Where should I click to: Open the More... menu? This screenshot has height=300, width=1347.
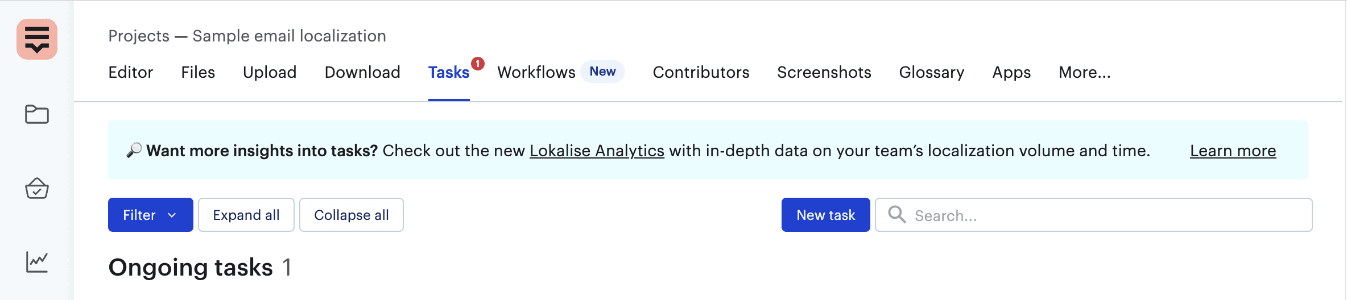pos(1084,72)
